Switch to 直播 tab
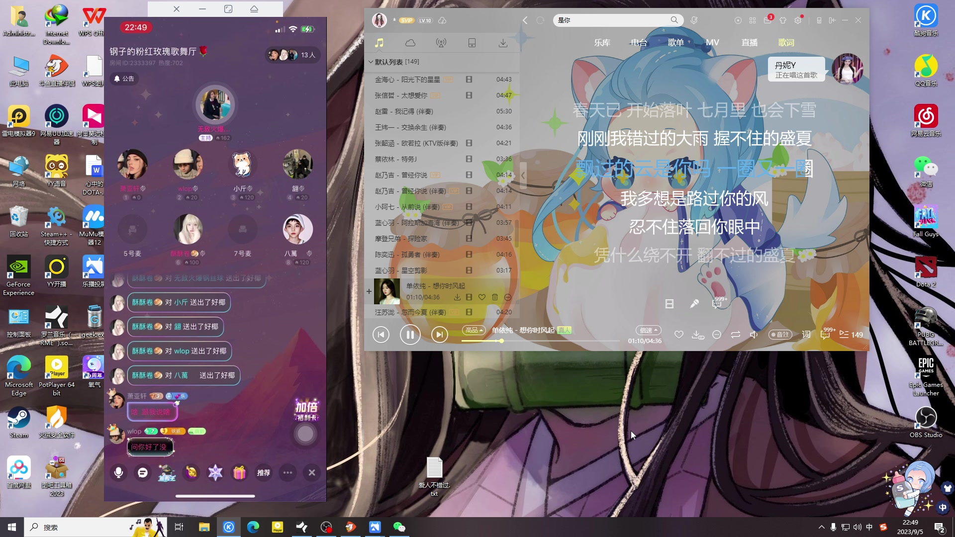Viewport: 955px width, 537px height. pyautogui.click(x=750, y=43)
